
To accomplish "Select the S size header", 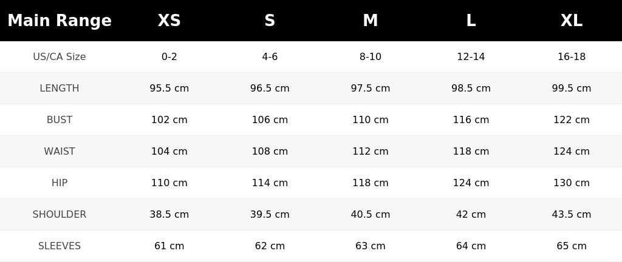I will pos(270,21).
